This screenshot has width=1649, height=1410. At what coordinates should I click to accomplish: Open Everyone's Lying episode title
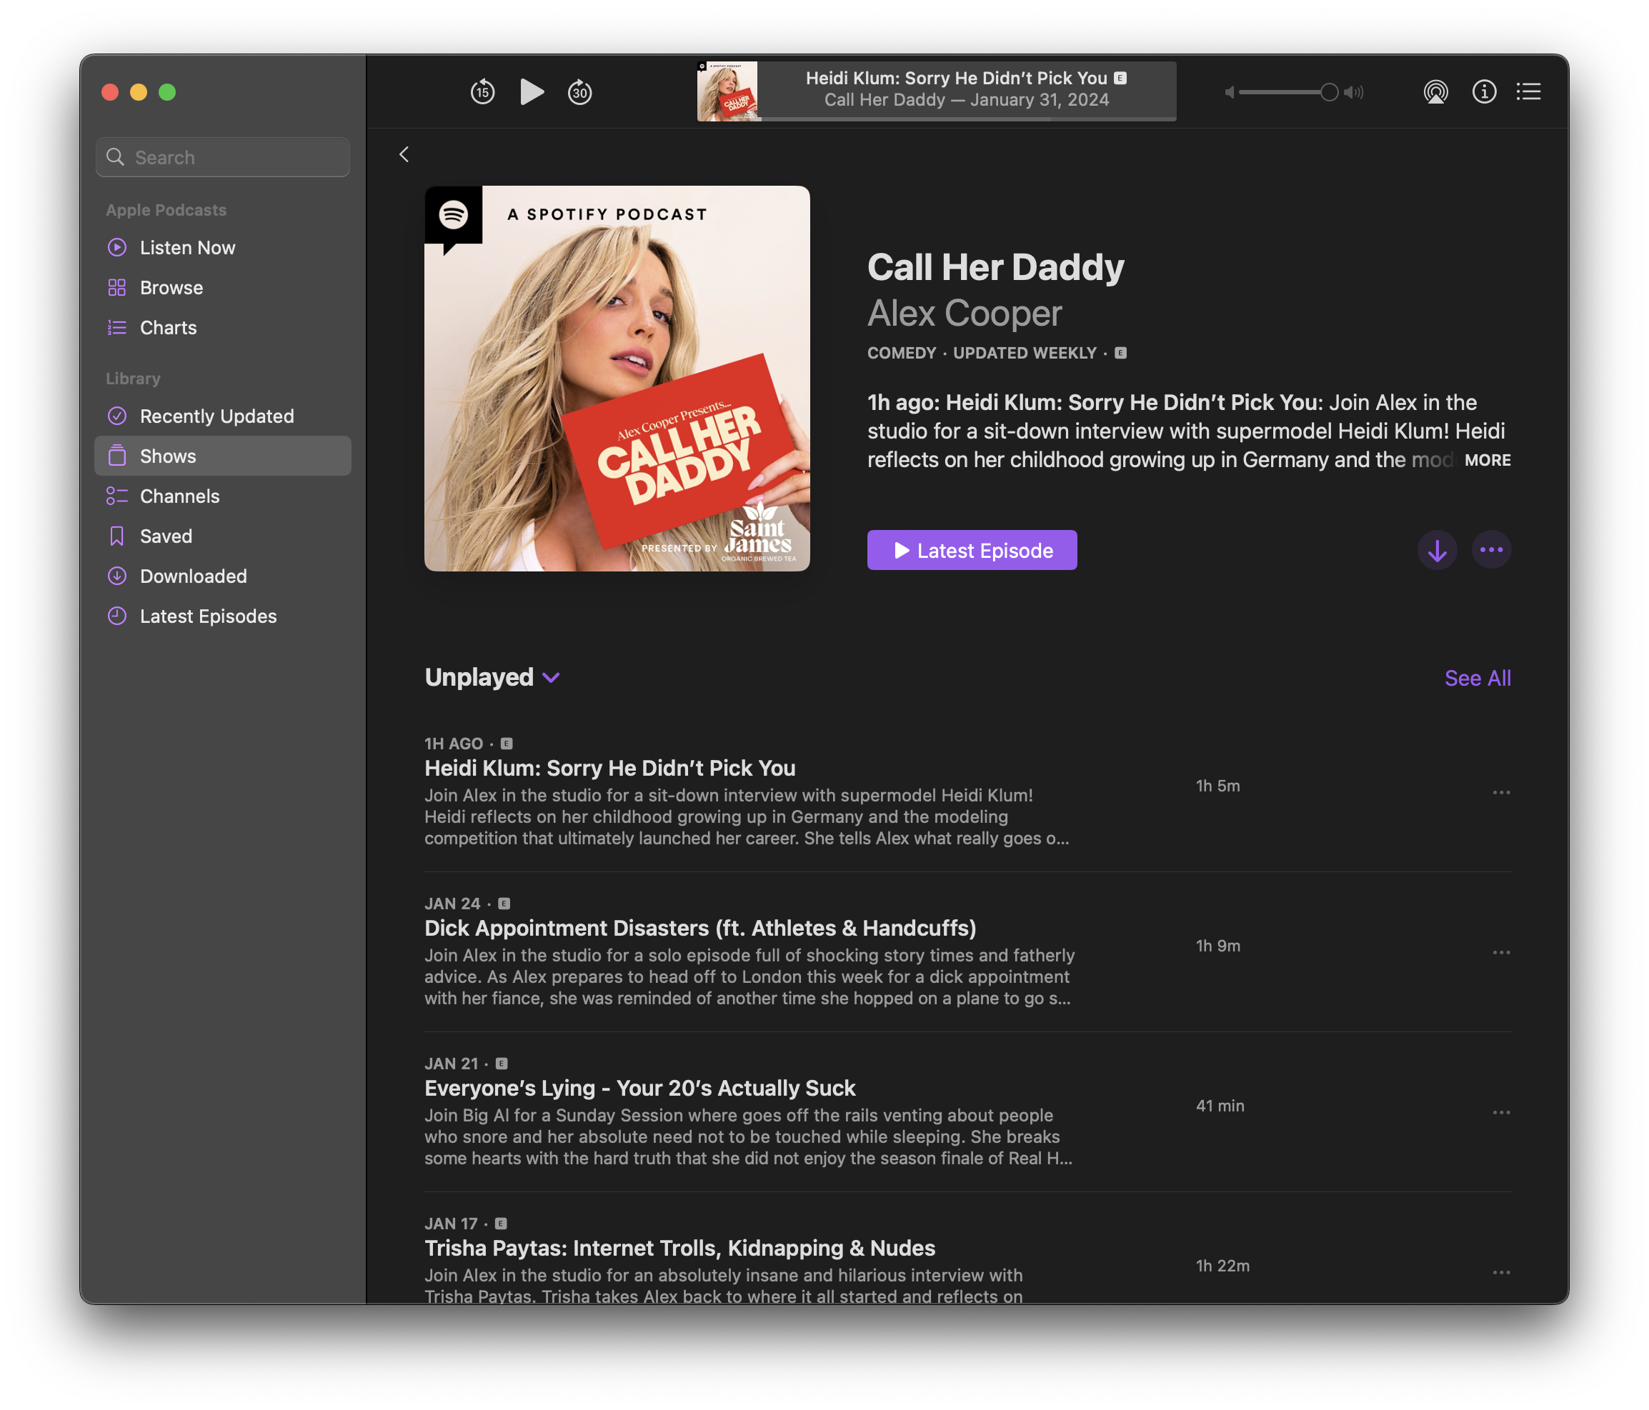(640, 1088)
